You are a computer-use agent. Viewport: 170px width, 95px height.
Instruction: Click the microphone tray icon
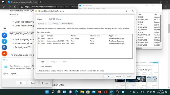pyautogui.click(x=138, y=92)
